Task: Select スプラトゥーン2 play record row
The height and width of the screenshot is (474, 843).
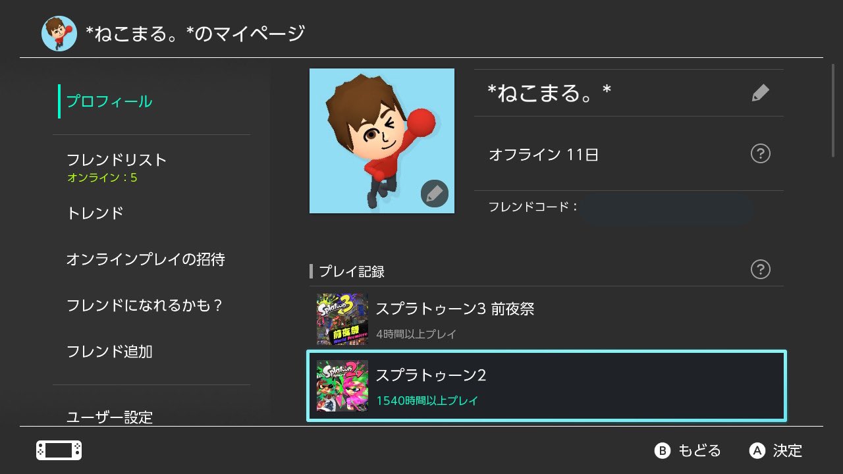Action: tap(547, 386)
